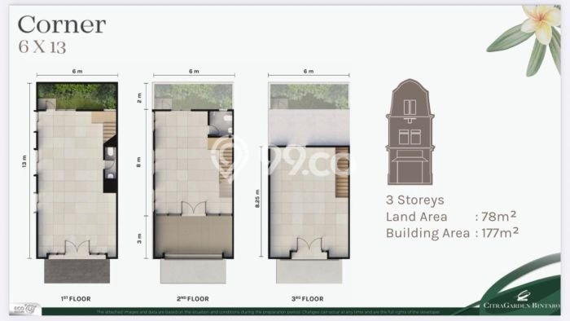Screen dimensions: 570x321
Task: Click the '6 X 13' subtitle
Action: 42,47
